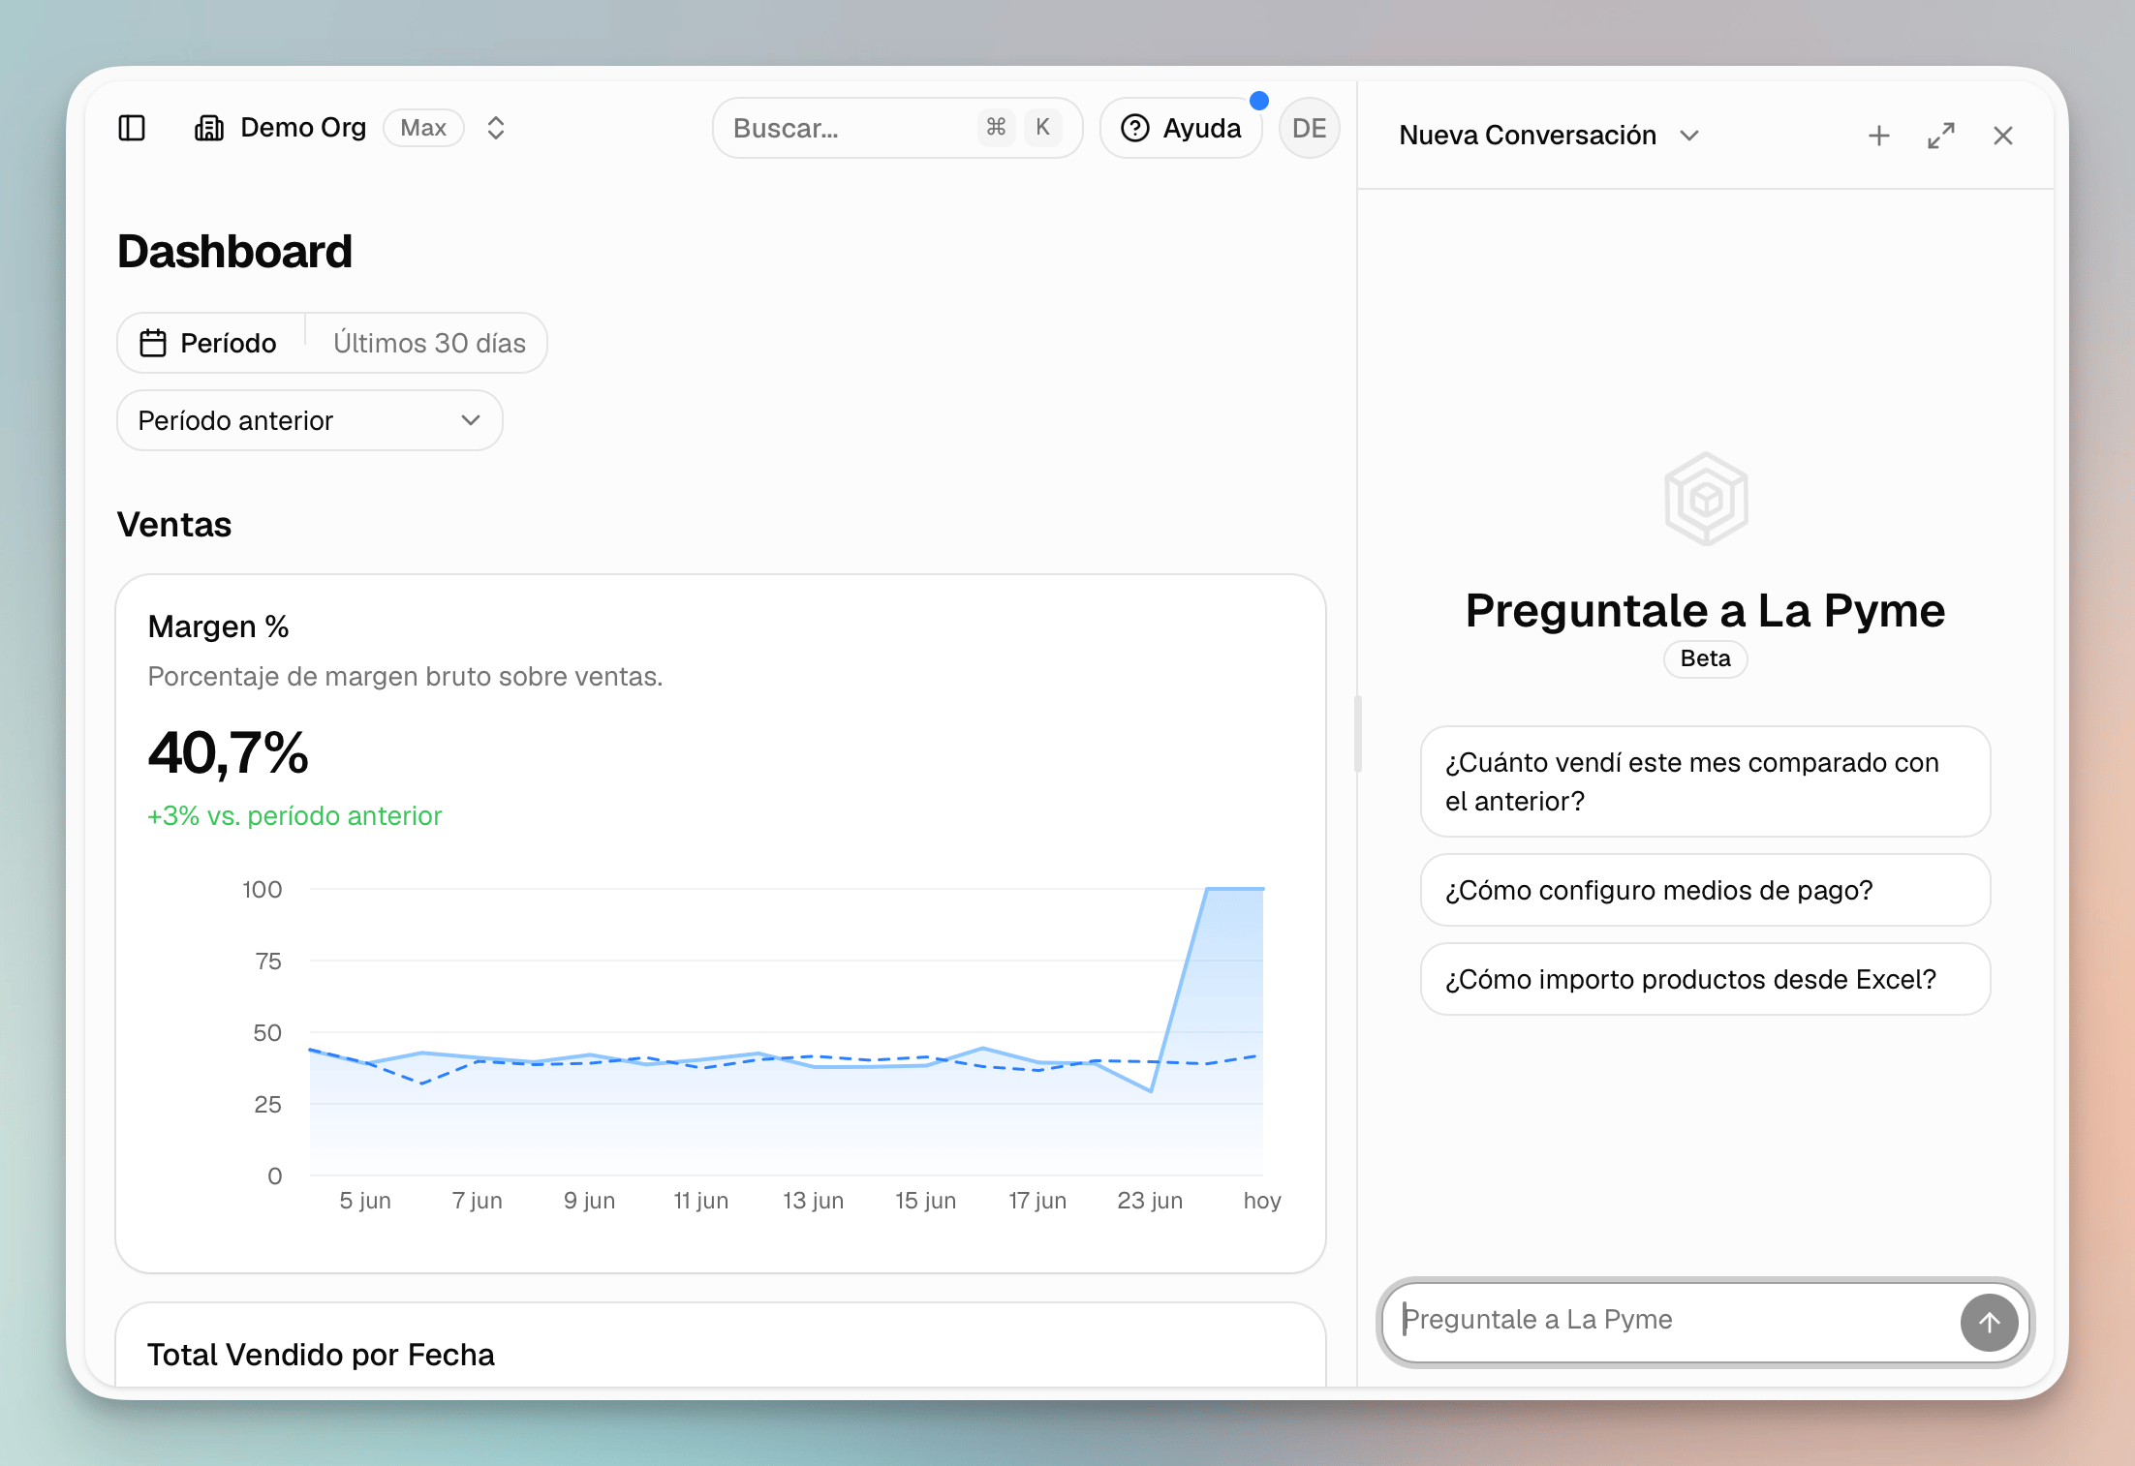
Task: Send message with the arrow-up button
Action: point(1989,1322)
